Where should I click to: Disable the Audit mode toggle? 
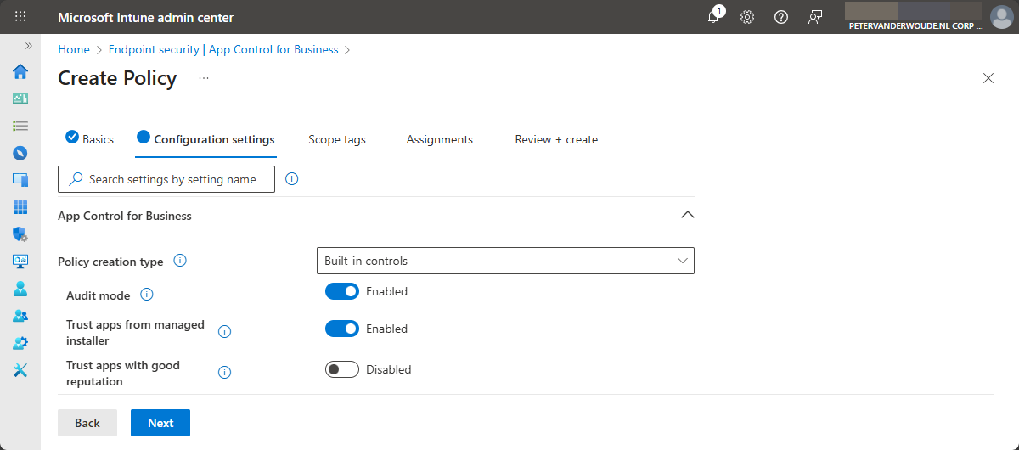pyautogui.click(x=341, y=291)
